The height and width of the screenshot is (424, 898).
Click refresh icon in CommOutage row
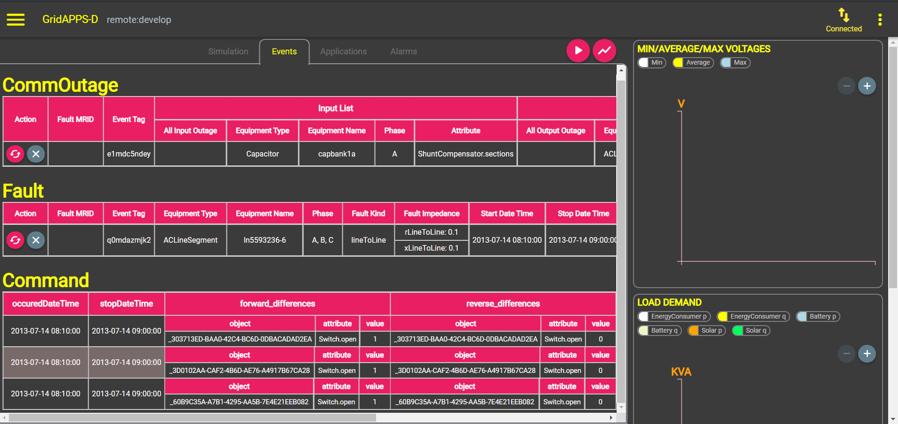tap(15, 154)
